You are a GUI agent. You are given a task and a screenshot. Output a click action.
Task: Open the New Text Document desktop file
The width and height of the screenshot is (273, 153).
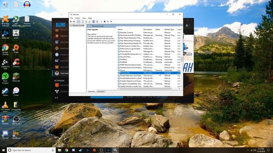click(27, 21)
